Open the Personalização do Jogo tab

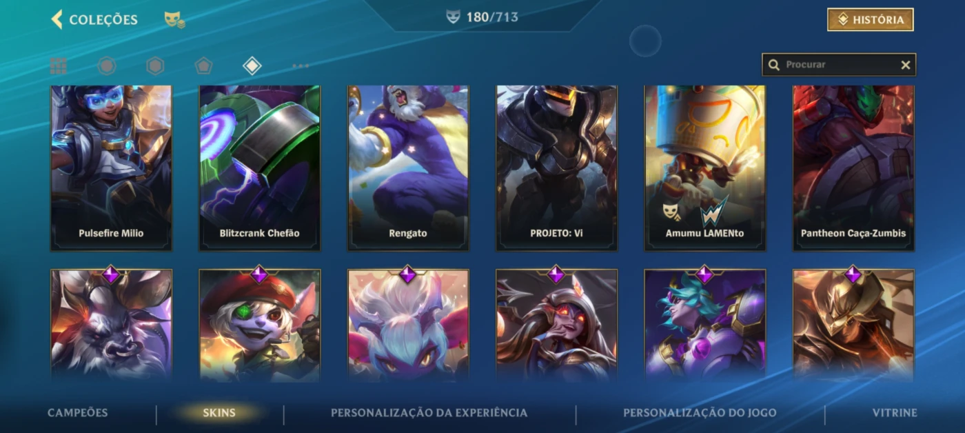point(700,413)
